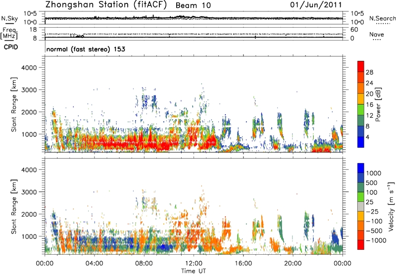Click the '16:00' time axis label

click(x=243, y=264)
